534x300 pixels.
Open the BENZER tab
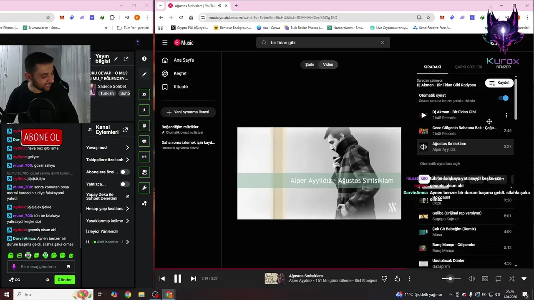(504, 67)
